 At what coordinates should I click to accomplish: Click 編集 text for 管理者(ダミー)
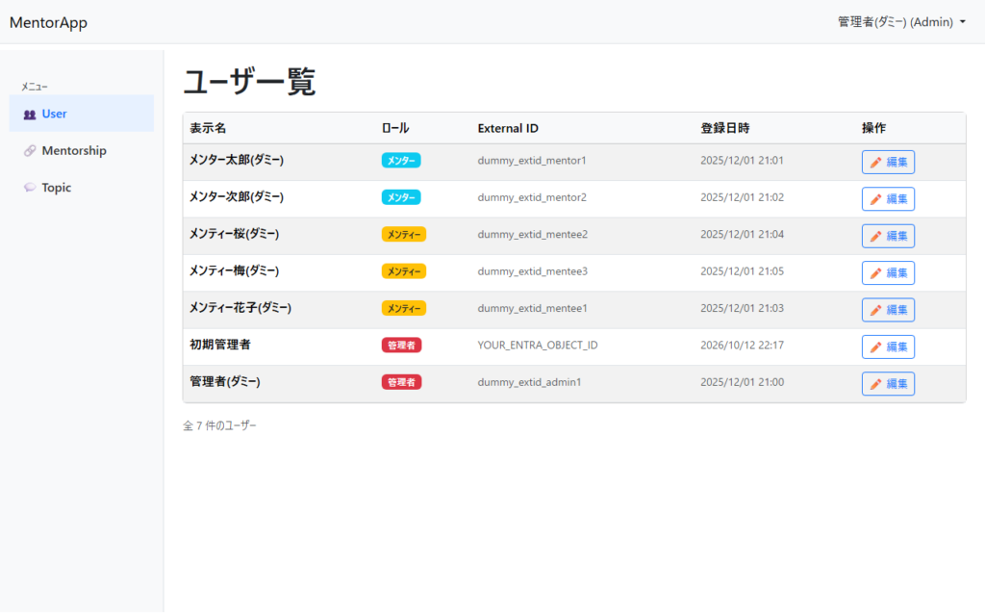(x=897, y=384)
